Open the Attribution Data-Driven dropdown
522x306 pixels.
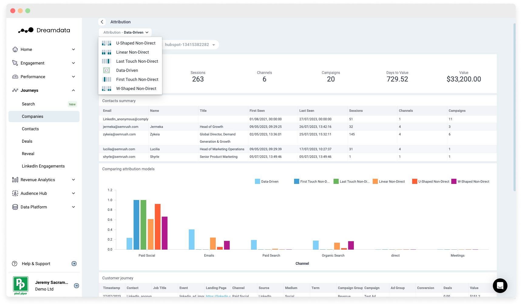click(125, 32)
